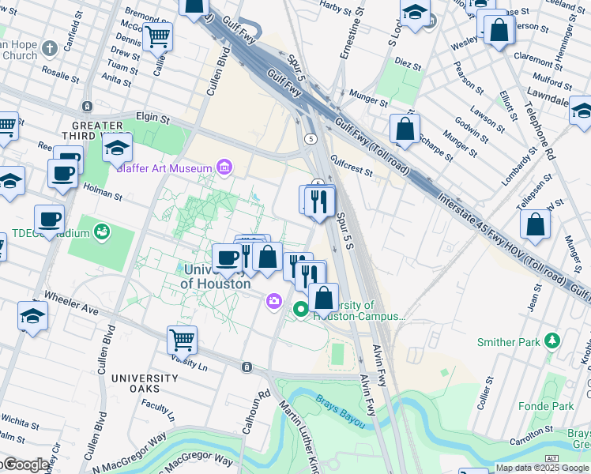Click the Canfield St street label

[73, 31]
